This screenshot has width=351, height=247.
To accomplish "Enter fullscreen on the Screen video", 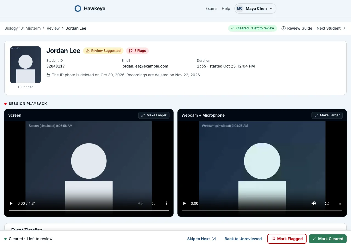I will coord(154,203).
